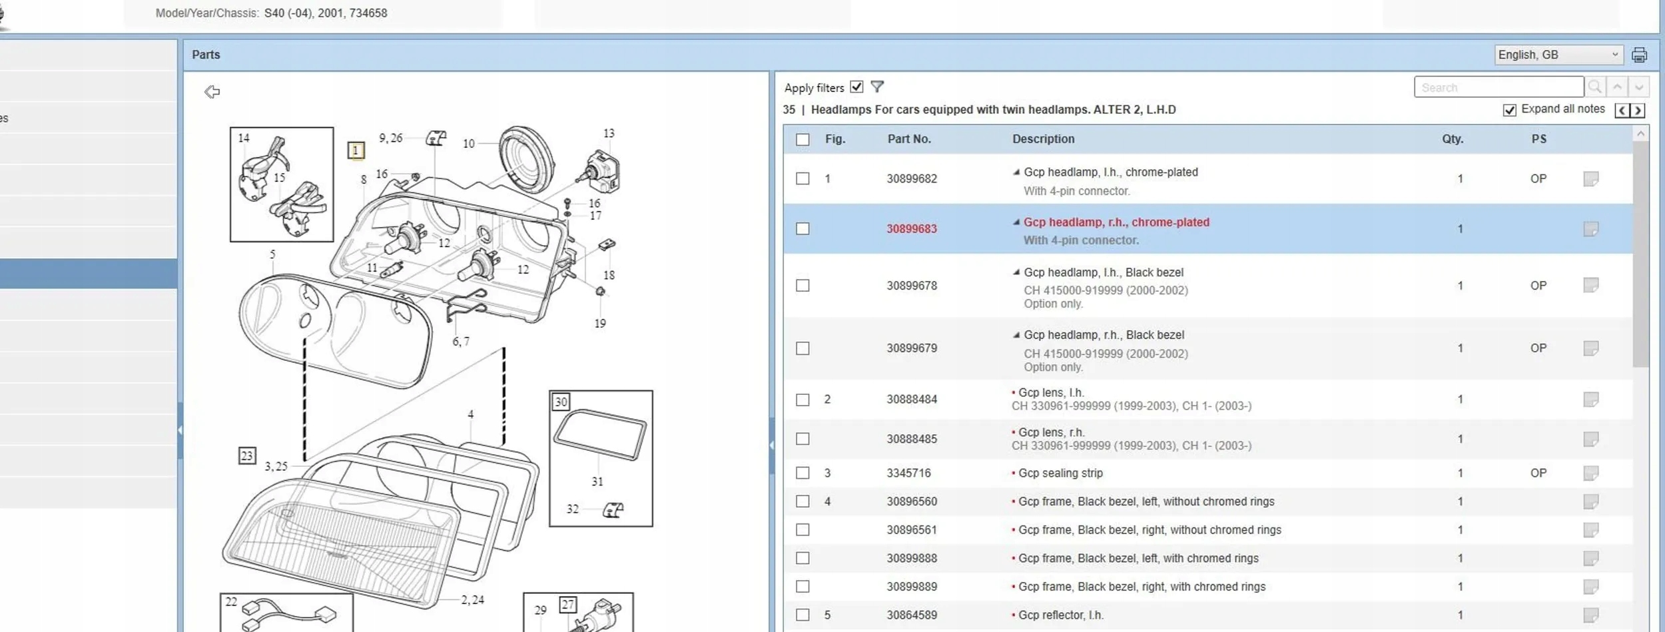1665x632 pixels.
Task: Click the parts list vertical scrollbar thumb
Action: click(x=1640, y=254)
